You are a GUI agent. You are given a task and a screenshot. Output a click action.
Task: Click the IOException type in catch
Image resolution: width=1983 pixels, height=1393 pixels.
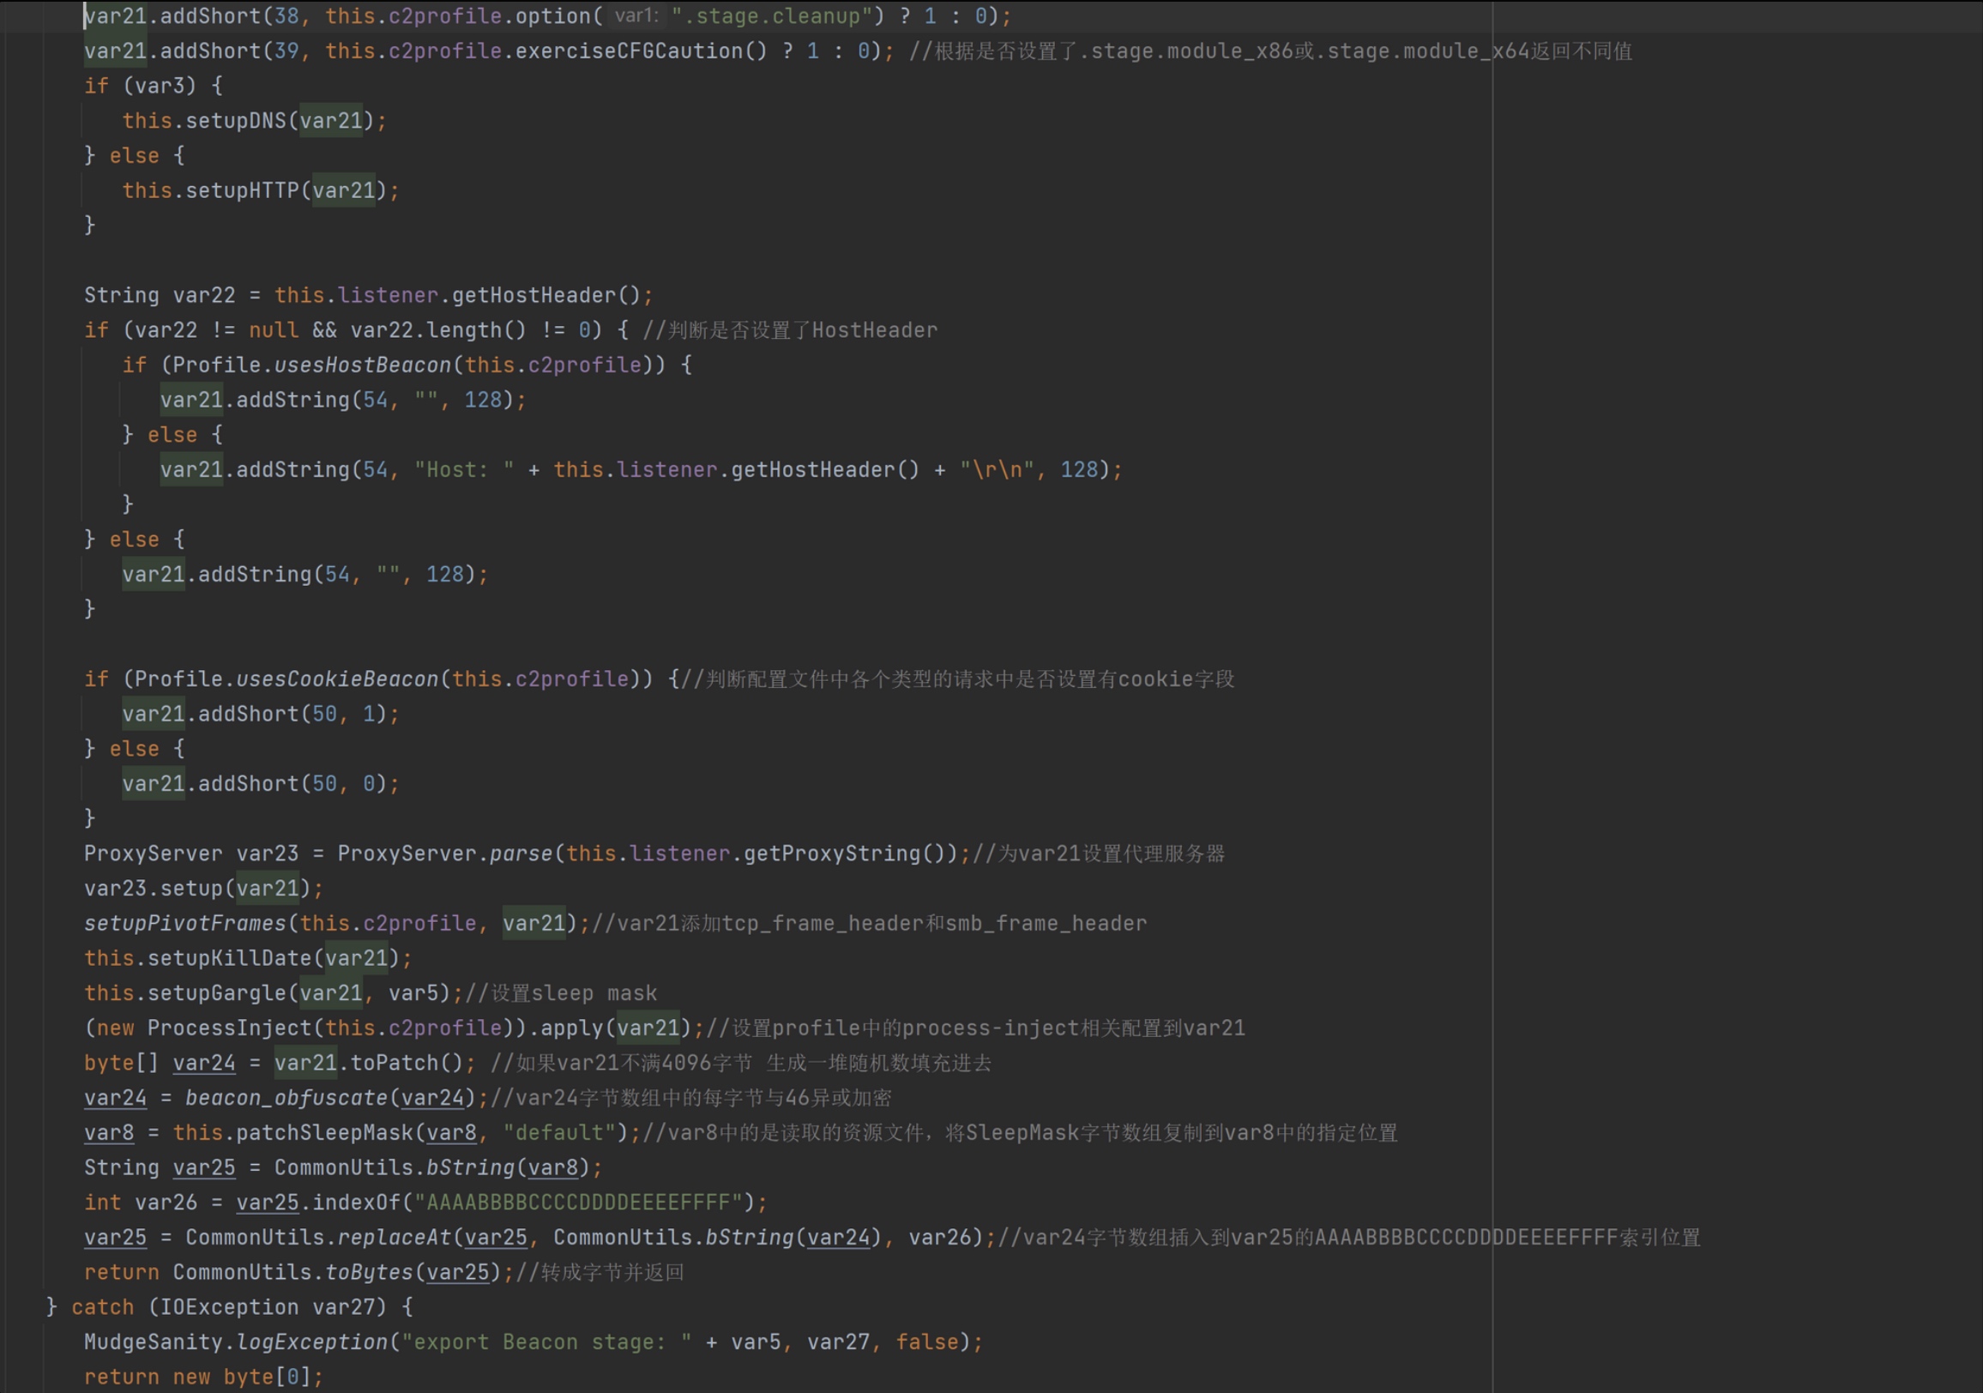[229, 1307]
